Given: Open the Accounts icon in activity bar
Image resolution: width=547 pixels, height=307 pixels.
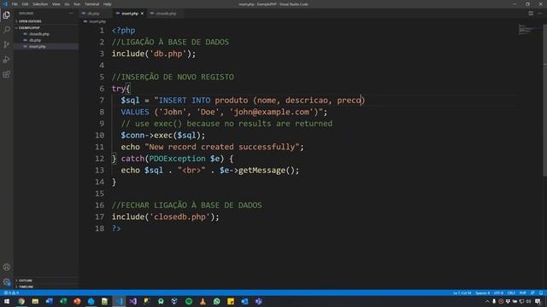Looking at the screenshot, I should click(x=6, y=267).
